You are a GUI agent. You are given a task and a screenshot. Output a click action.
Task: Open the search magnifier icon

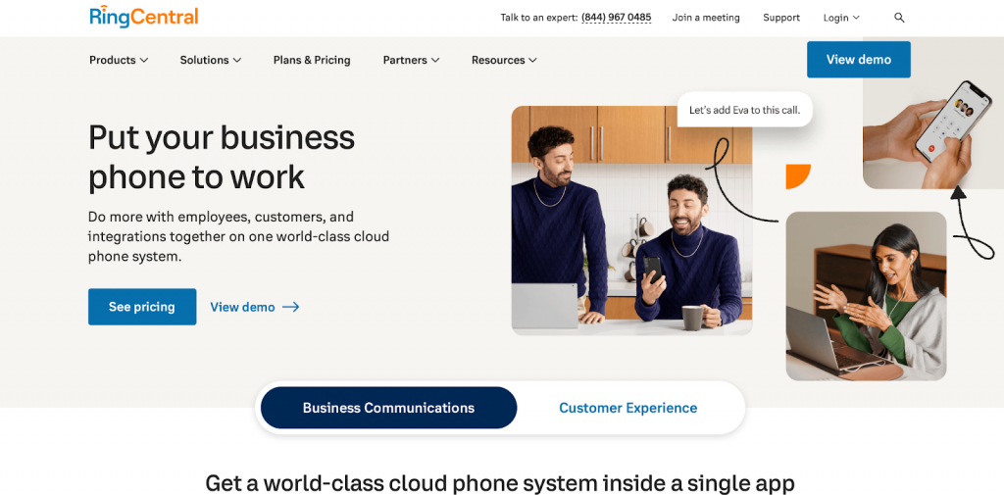coord(899,18)
